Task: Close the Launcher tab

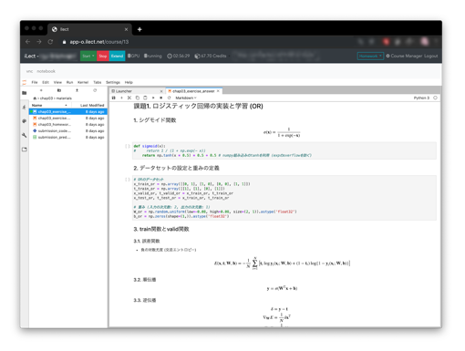Action: coord(161,91)
